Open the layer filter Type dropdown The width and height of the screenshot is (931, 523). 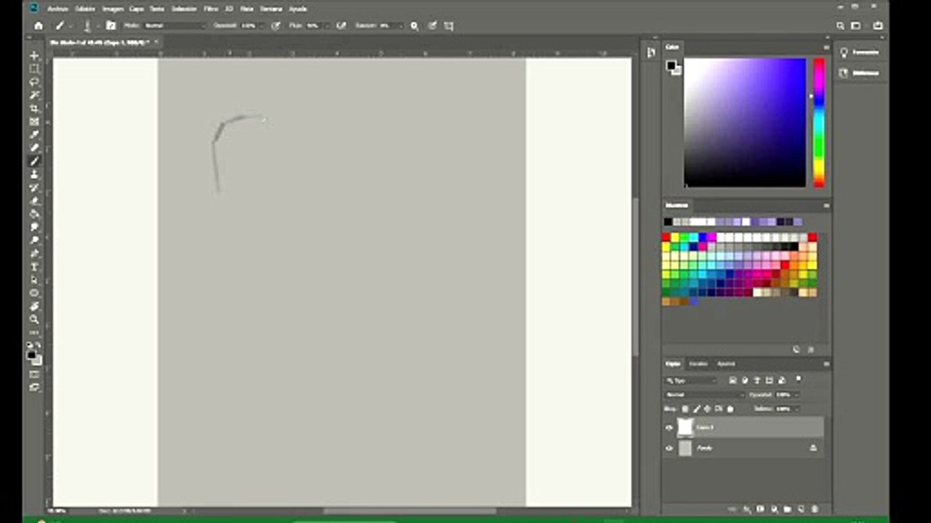[692, 380]
